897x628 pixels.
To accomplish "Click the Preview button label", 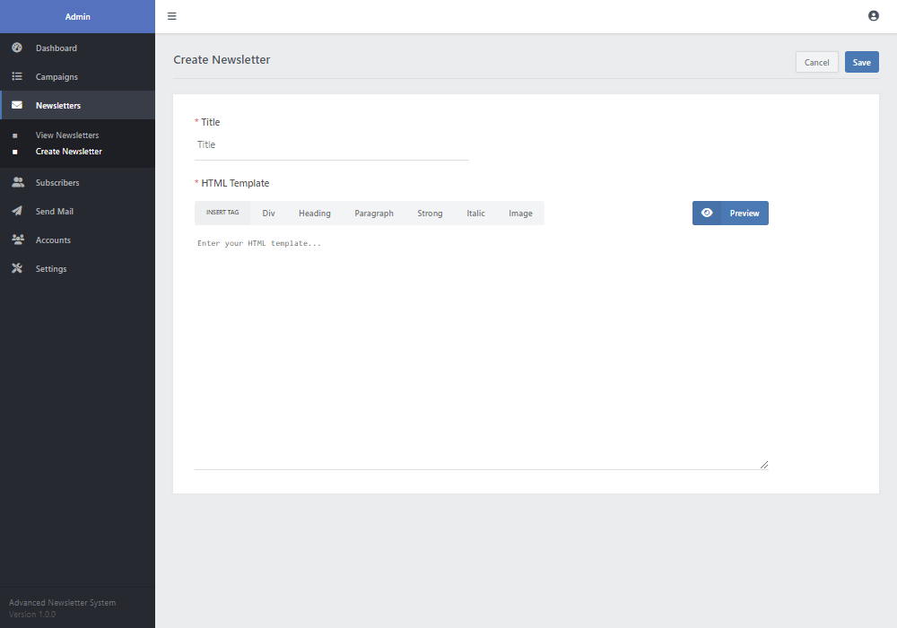I will tap(745, 213).
